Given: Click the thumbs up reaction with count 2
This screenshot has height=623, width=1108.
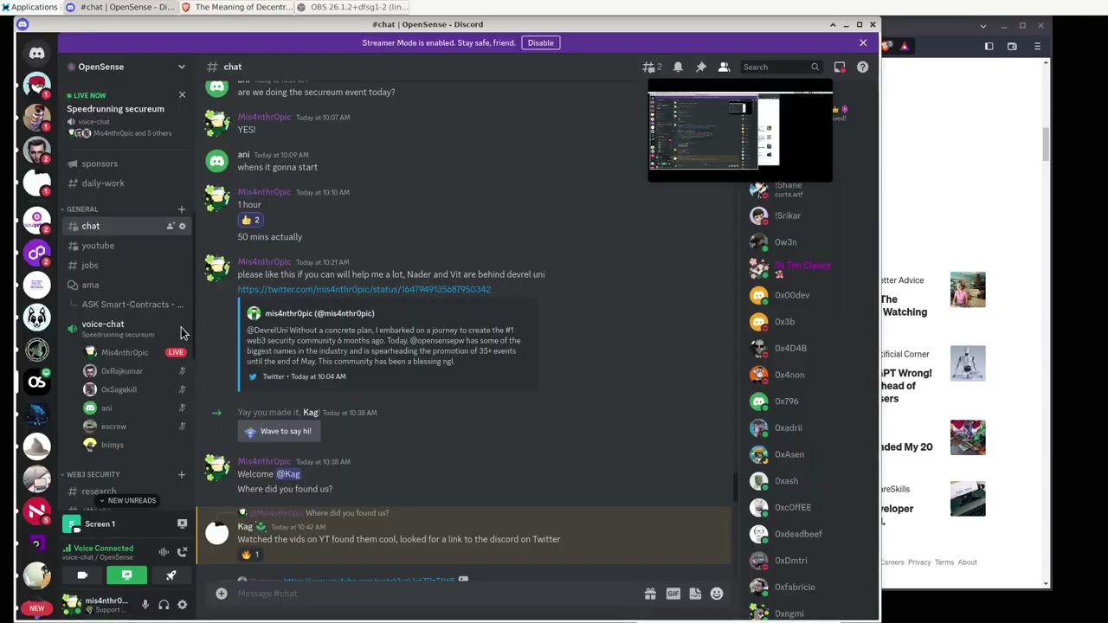Looking at the screenshot, I should coord(250,220).
